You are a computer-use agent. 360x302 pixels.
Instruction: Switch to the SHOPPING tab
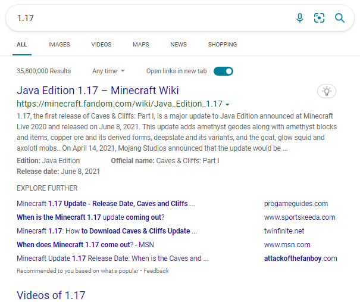tap(223, 44)
